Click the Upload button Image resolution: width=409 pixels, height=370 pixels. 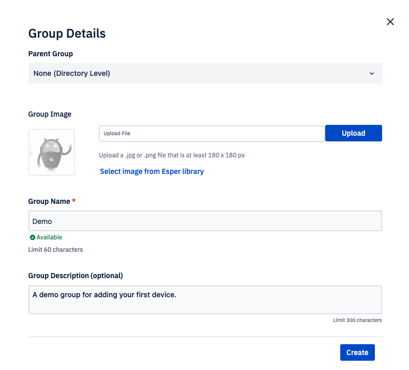pyautogui.click(x=354, y=133)
